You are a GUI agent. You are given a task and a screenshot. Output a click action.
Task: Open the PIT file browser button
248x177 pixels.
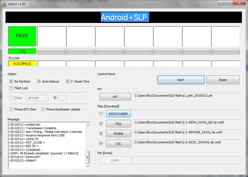(115, 97)
